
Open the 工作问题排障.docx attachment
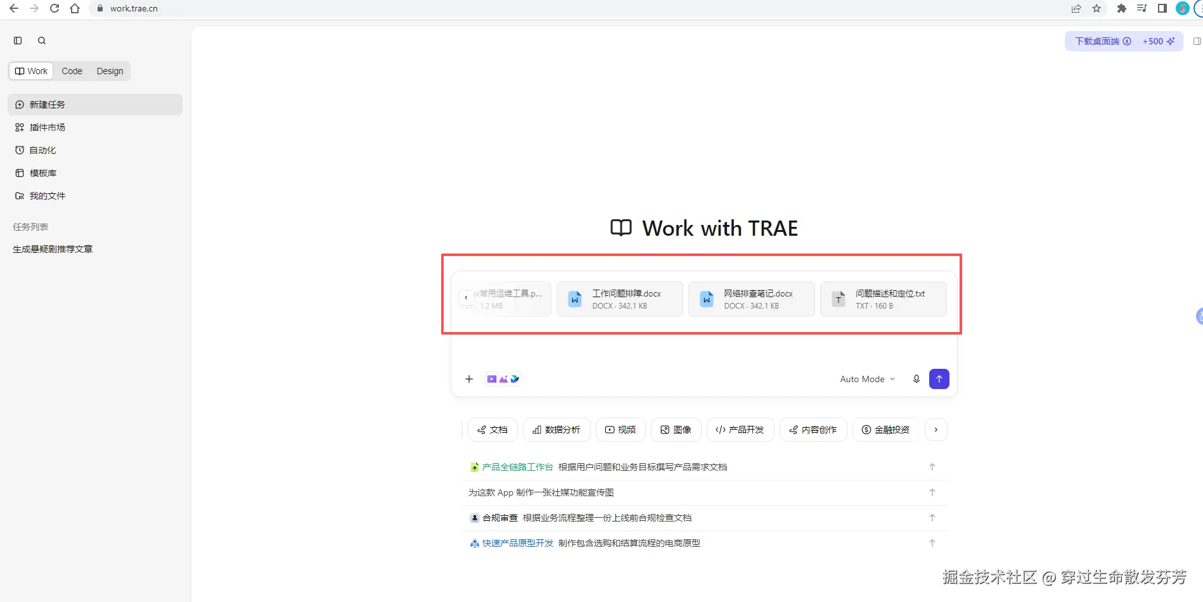tap(620, 299)
